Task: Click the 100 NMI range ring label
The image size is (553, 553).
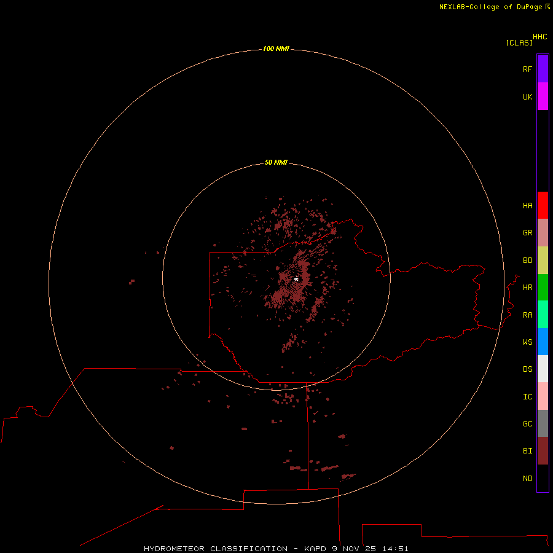Action: (276, 49)
